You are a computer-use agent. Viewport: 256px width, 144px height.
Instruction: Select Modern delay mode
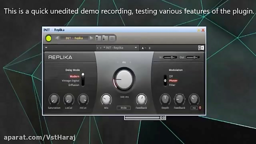click(75, 76)
